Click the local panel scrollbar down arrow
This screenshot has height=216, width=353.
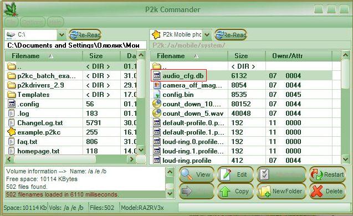point(141,150)
